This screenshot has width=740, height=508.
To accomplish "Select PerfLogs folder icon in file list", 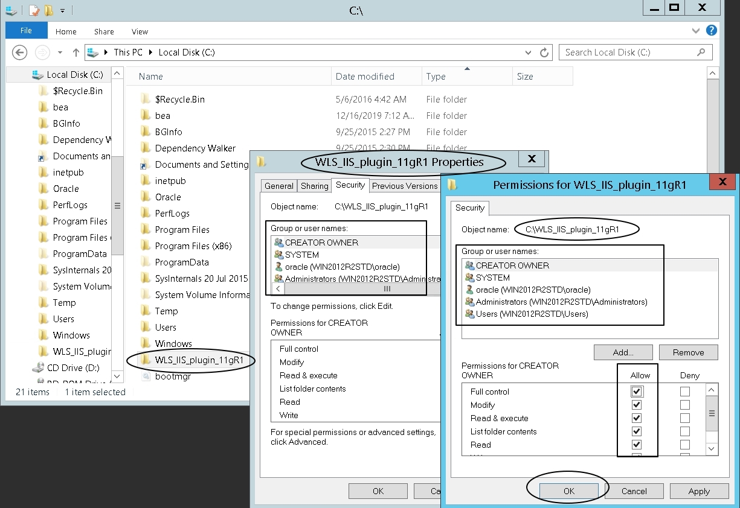I will pyautogui.click(x=146, y=213).
